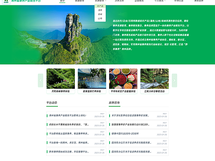The width and height of the screenshot is (215, 161).
Task: Select 温泉 from the dropdown
Action: click(100, 10)
